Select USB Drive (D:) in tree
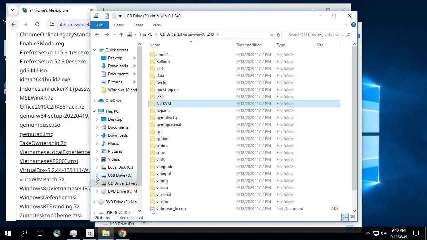The width and height of the screenshot is (427, 240). (x=120, y=175)
